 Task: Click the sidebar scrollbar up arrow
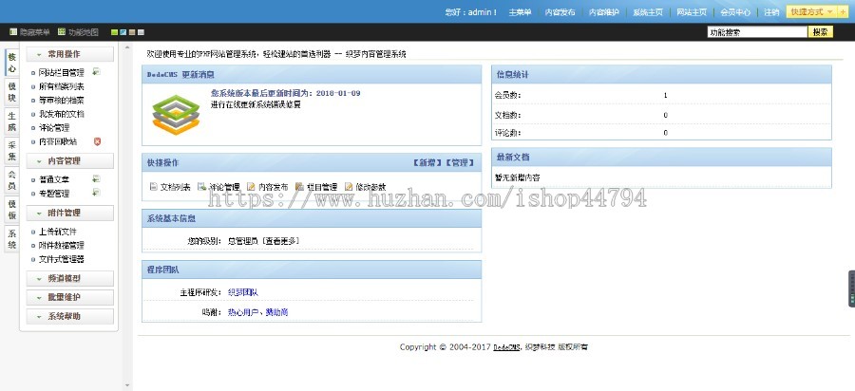click(127, 47)
